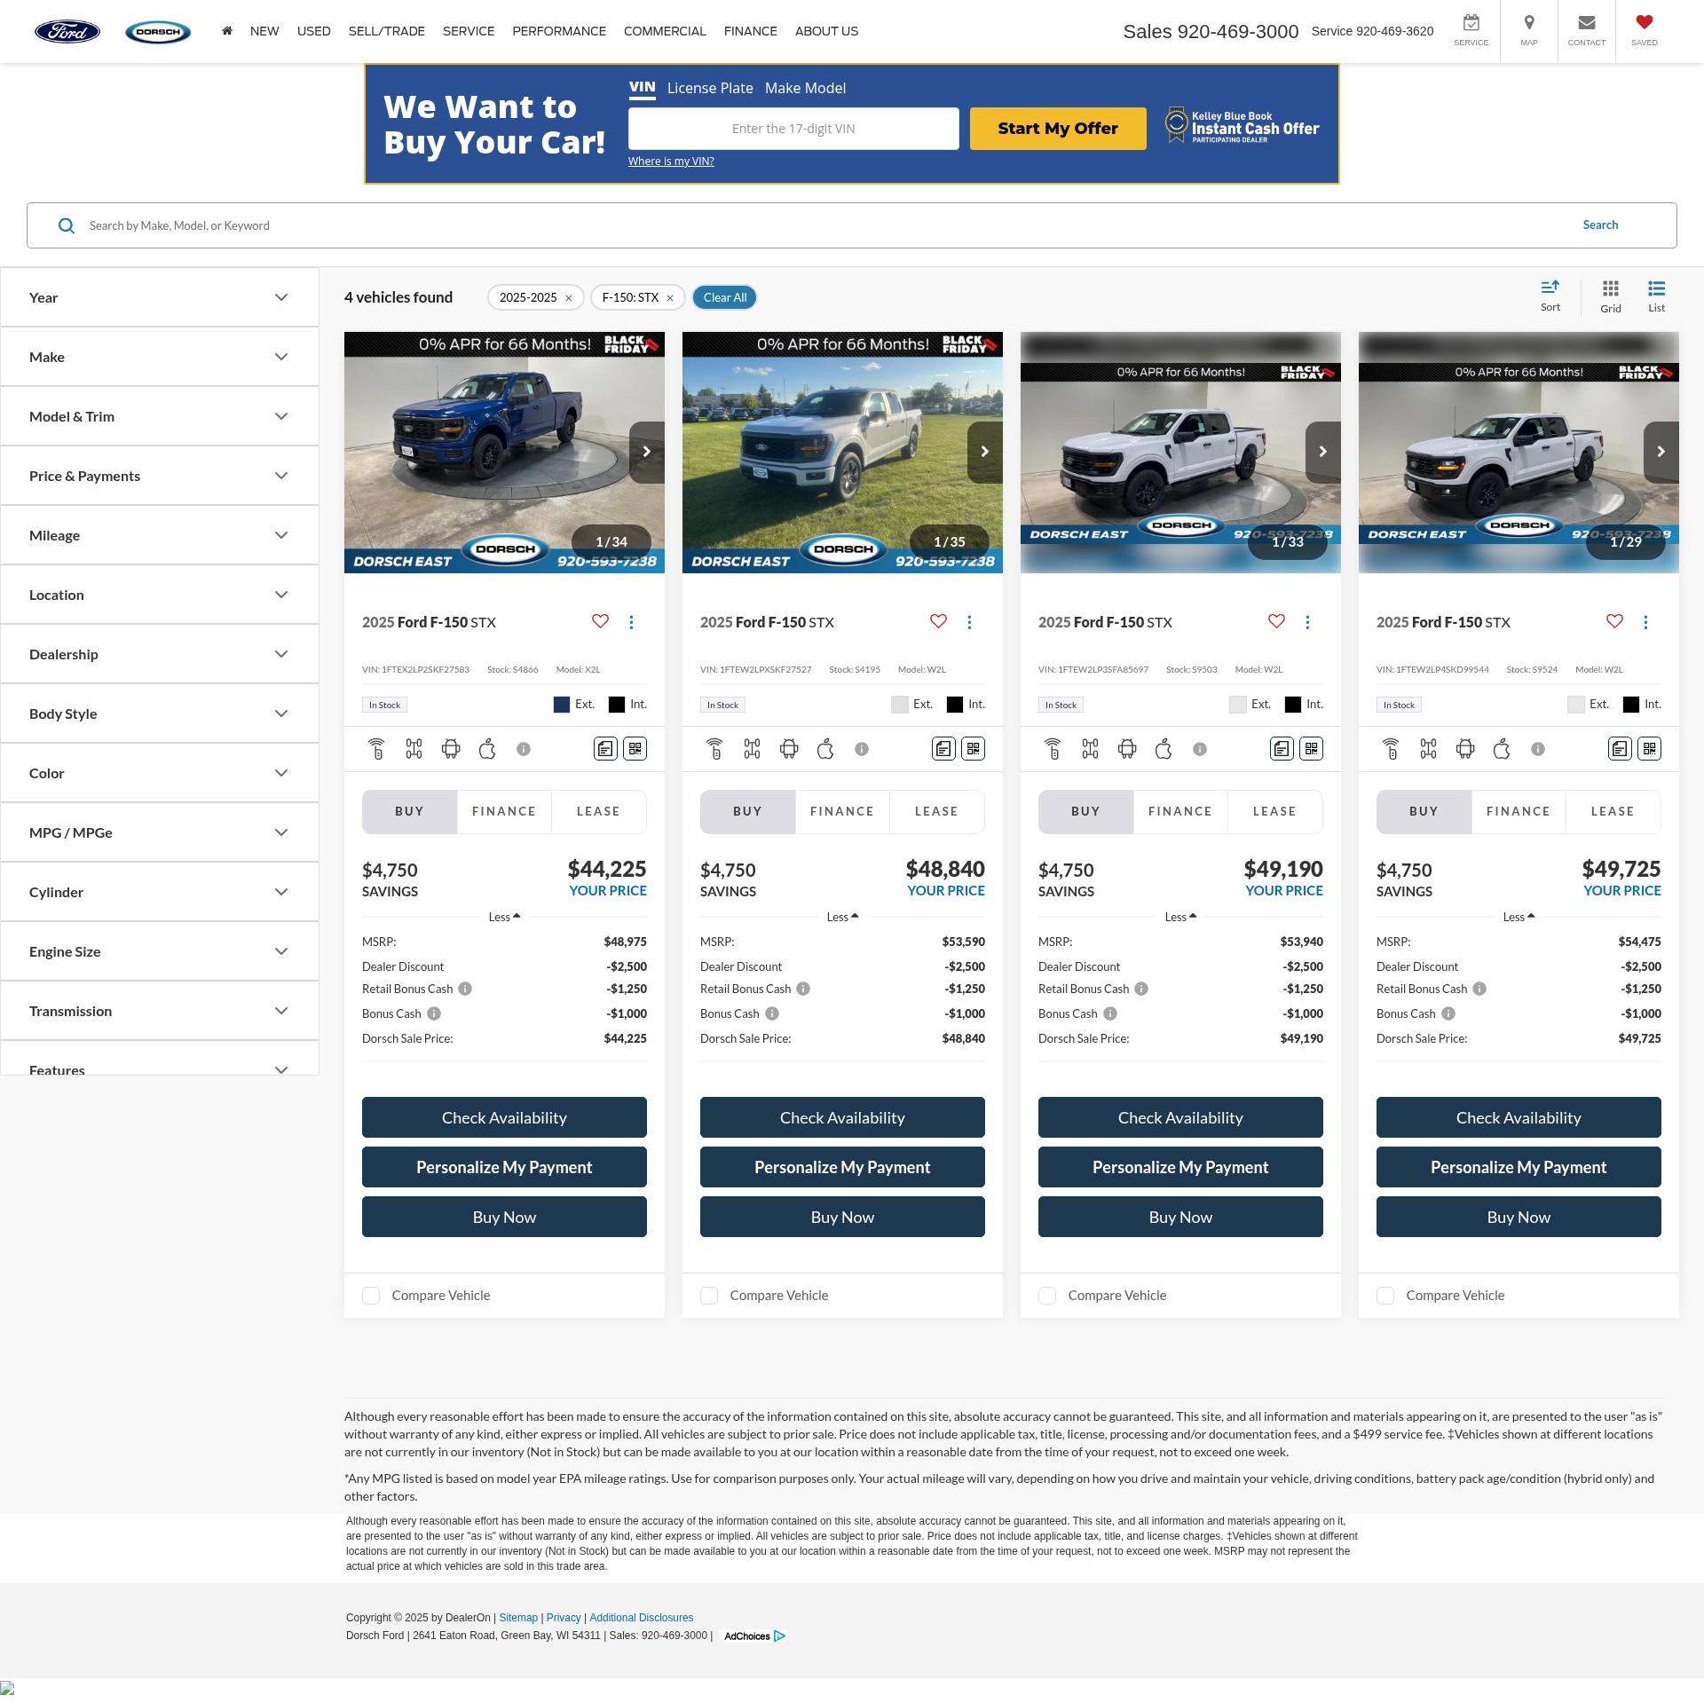Screen dimensions: 1704x1703
Task: Collapse price details with Less on $49,190 truck
Action: tap(1180, 917)
